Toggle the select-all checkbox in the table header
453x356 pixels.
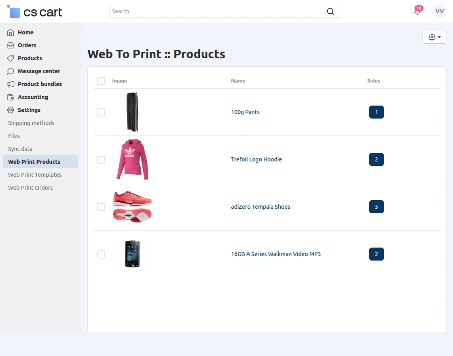(101, 81)
